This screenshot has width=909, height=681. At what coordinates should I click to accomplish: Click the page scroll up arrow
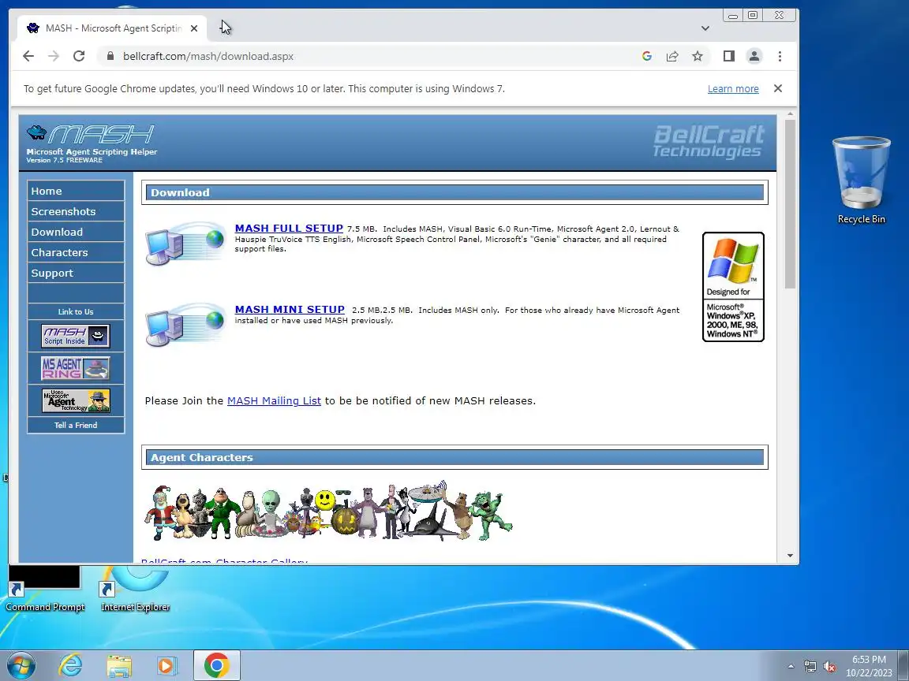(790, 114)
